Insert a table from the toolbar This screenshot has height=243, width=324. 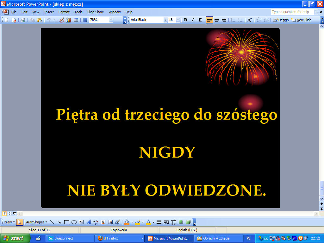[76, 20]
